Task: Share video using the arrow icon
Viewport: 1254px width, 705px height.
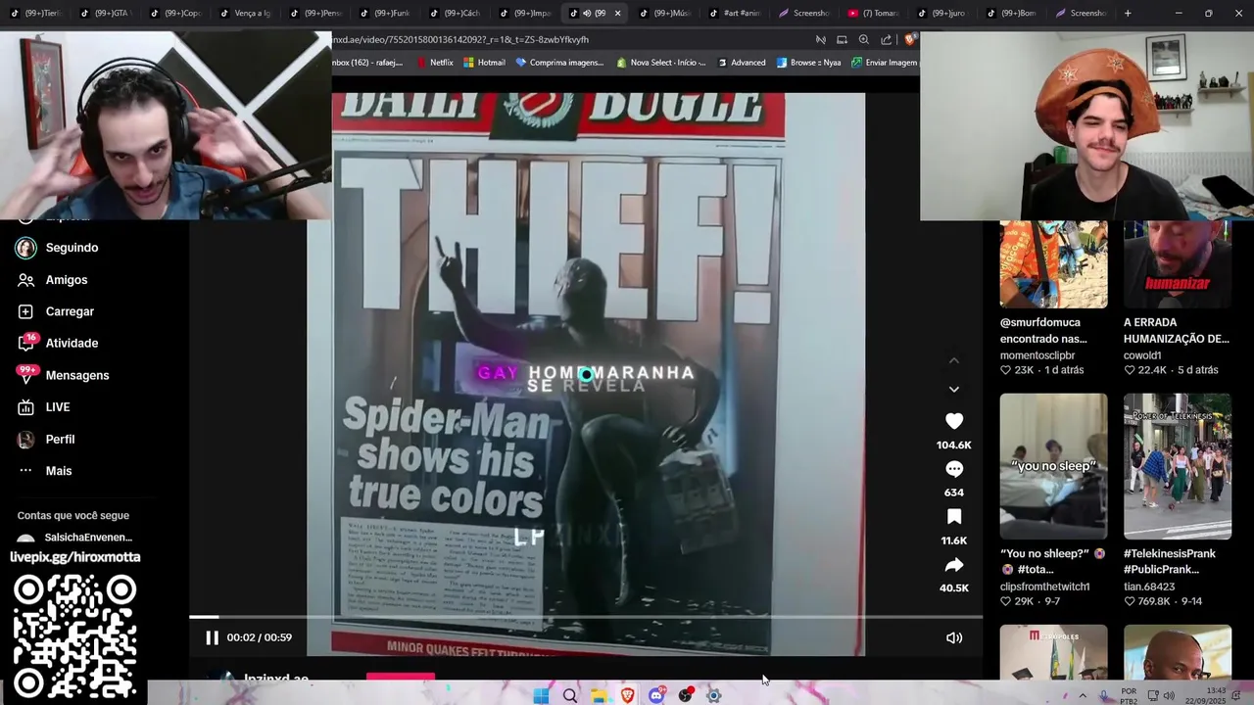Action: click(x=954, y=565)
